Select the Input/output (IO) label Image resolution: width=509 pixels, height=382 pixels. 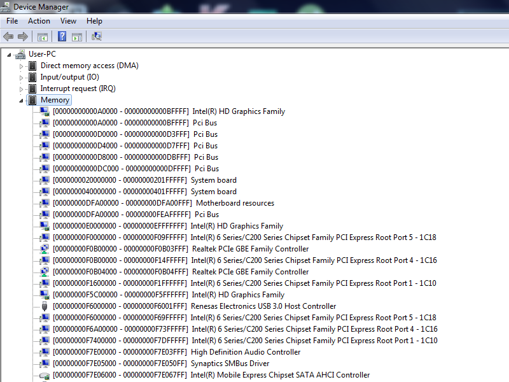70,77
